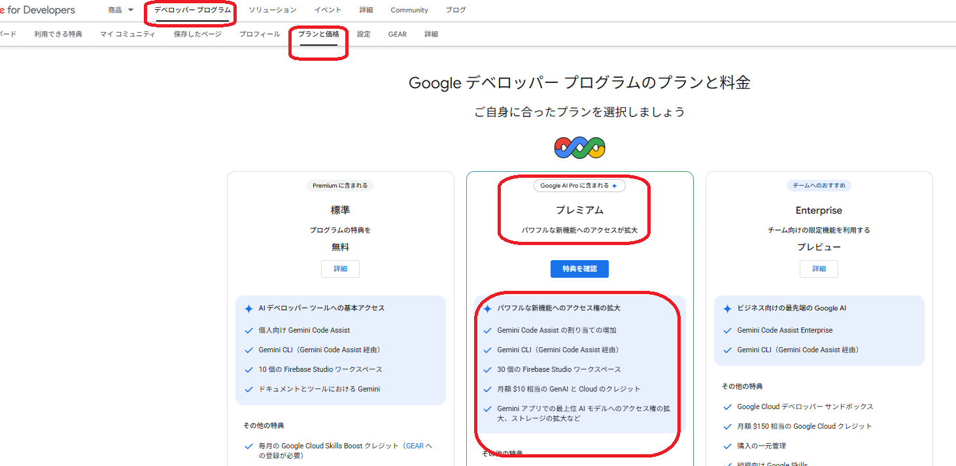Image resolution: width=956 pixels, height=466 pixels.
Task: Click the チームへのおすすめ badge on Enterprise
Action: (819, 185)
